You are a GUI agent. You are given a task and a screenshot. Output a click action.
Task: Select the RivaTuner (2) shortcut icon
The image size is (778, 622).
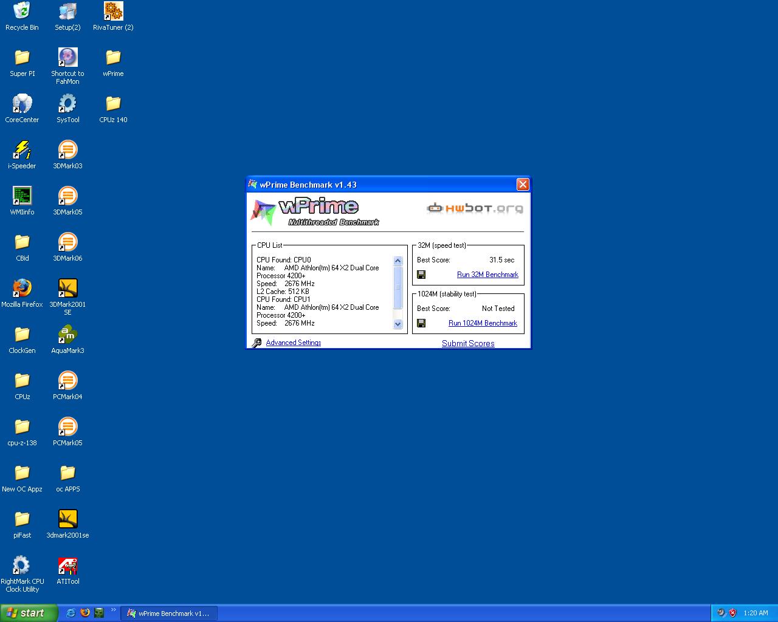tap(113, 11)
